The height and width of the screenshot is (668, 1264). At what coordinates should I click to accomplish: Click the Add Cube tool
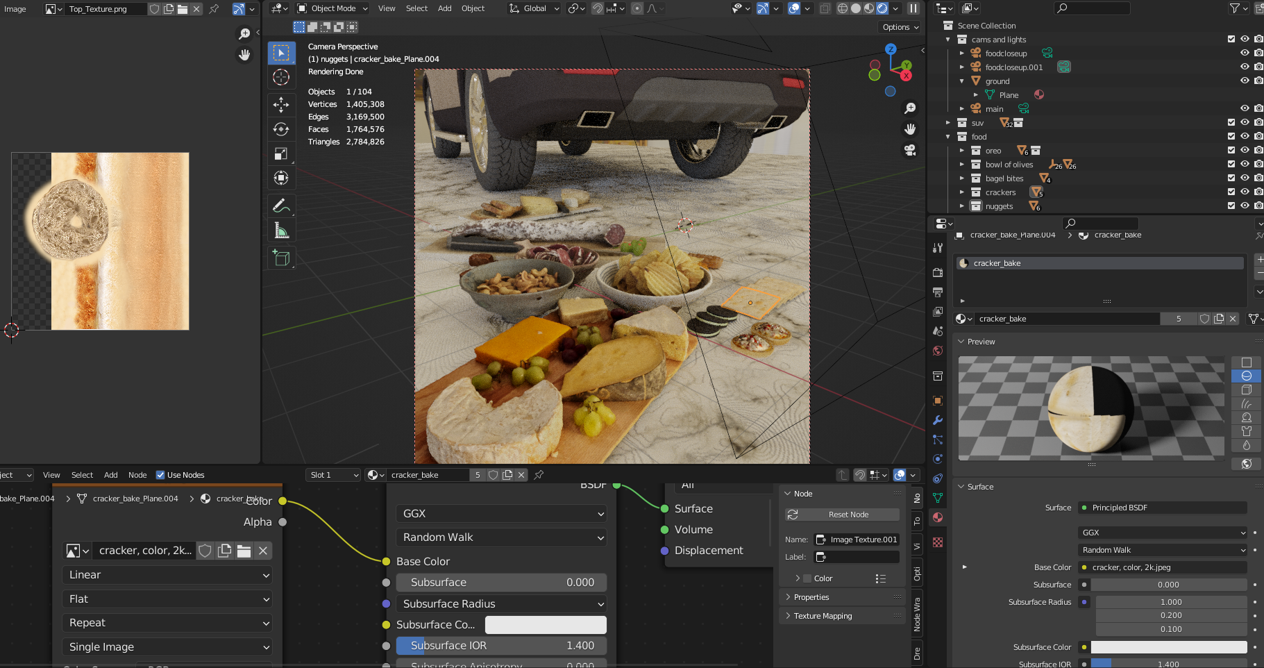[x=281, y=258]
